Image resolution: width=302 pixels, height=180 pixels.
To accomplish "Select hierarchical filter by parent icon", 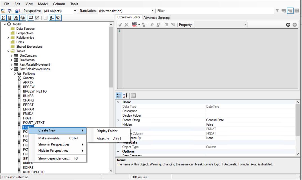I will [x=284, y=11].
